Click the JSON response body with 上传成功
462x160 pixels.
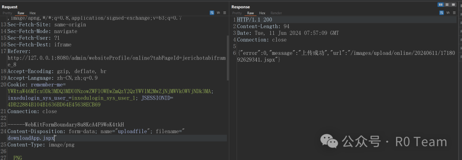tap(346, 56)
